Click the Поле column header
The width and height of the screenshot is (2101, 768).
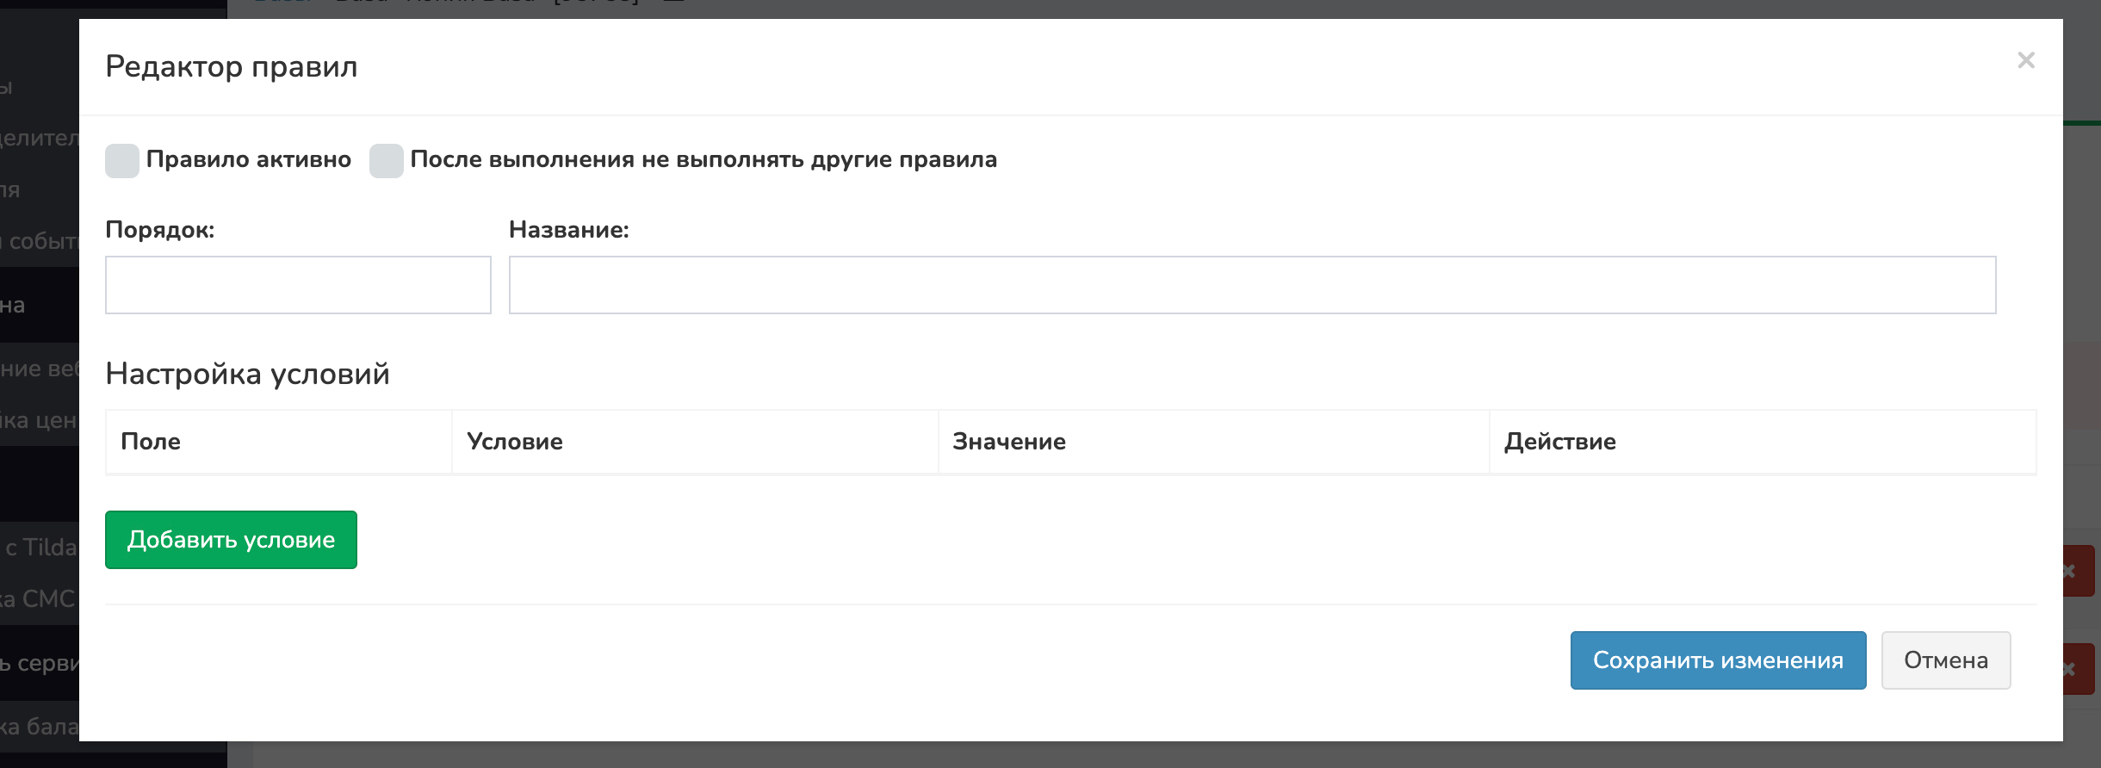pyautogui.click(x=151, y=442)
